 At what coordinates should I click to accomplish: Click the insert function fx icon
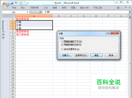pyautogui.click(x=40, y=12)
